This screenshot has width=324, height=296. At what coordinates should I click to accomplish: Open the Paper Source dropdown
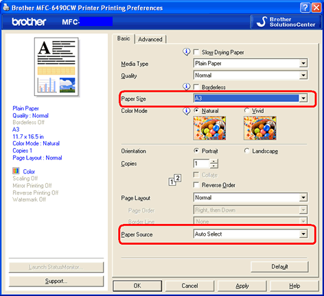point(251,234)
